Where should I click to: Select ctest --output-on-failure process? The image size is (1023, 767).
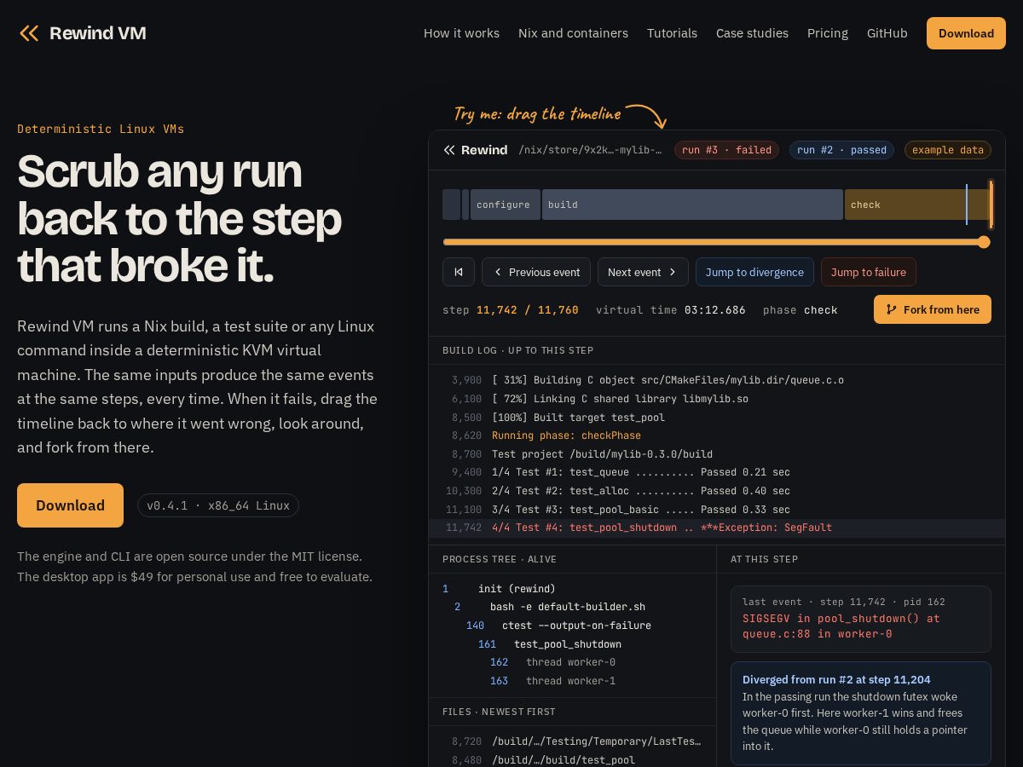[x=572, y=626]
